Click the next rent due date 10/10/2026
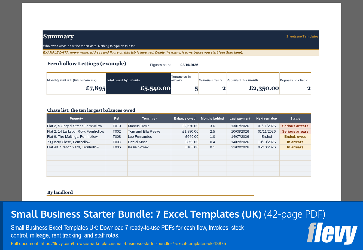The width and height of the screenshot is (363, 250). (267, 142)
